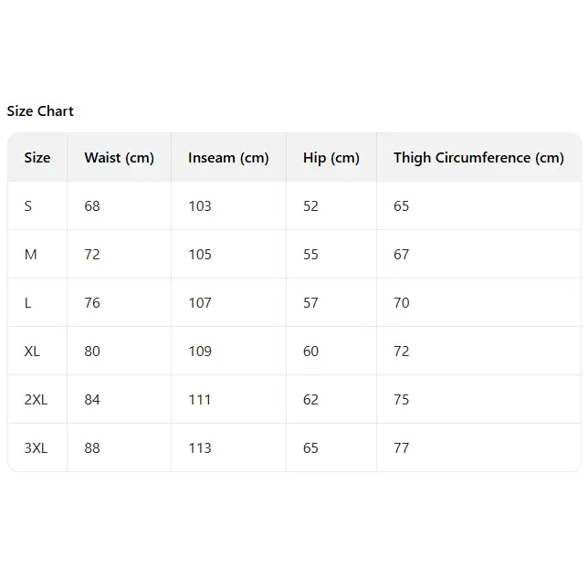Select the Waist (cm) column header
The image size is (588, 588).
pos(119,158)
